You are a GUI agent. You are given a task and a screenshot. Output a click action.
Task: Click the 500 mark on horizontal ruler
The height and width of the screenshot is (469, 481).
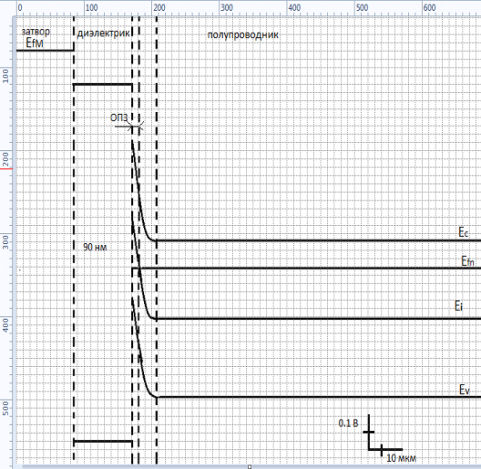pos(362,7)
